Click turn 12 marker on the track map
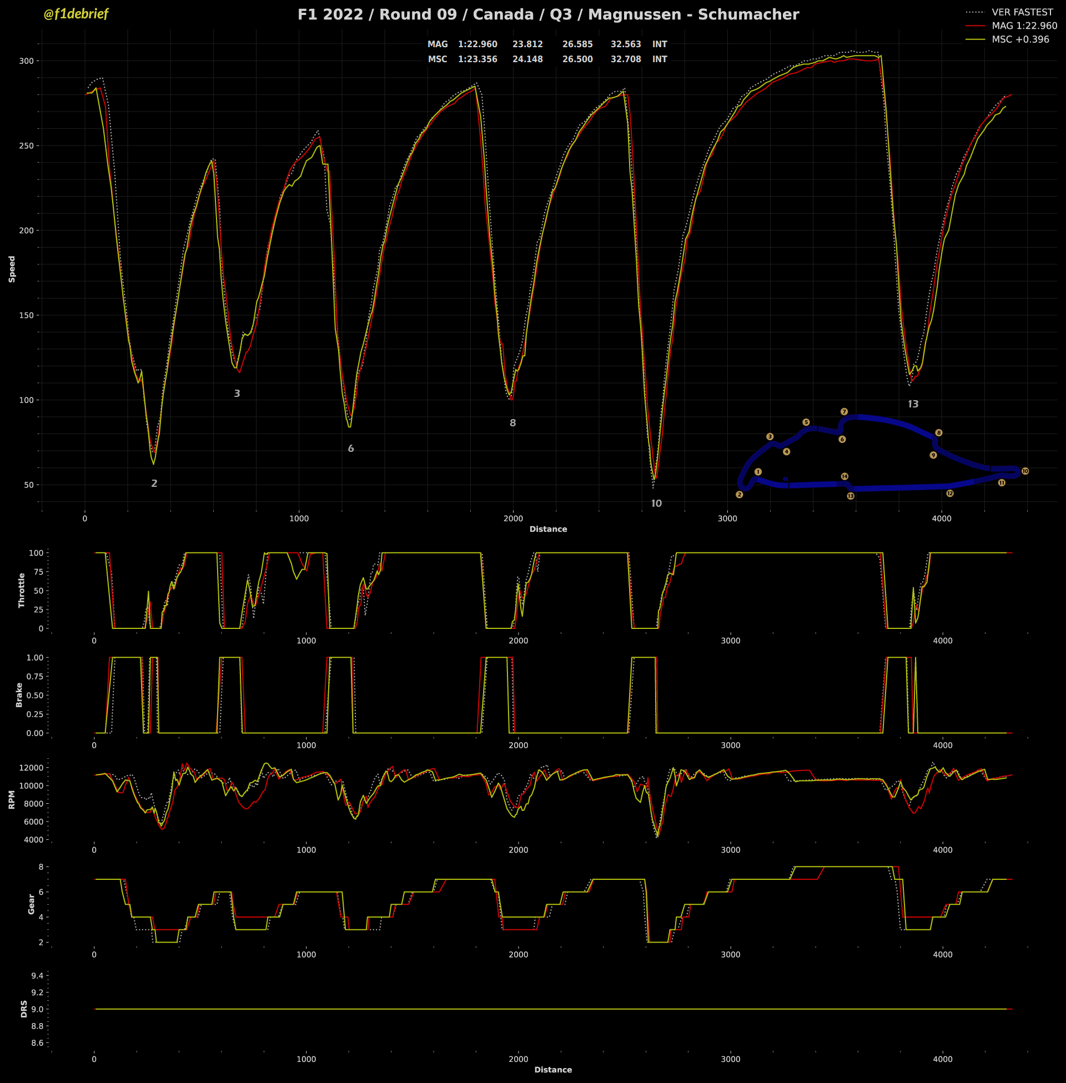Viewport: 1066px width, 1083px height. (950, 493)
